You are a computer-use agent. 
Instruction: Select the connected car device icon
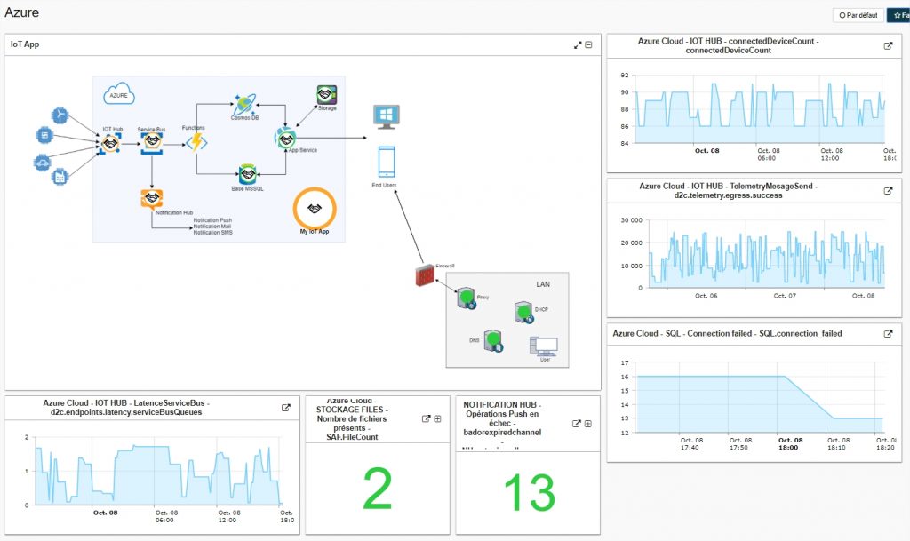point(43,163)
